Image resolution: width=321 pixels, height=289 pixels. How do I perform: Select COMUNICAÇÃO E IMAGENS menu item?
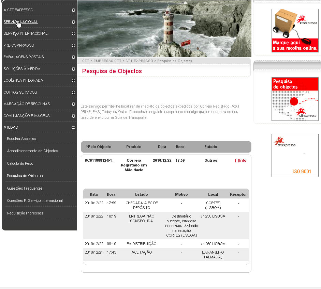click(x=26, y=116)
